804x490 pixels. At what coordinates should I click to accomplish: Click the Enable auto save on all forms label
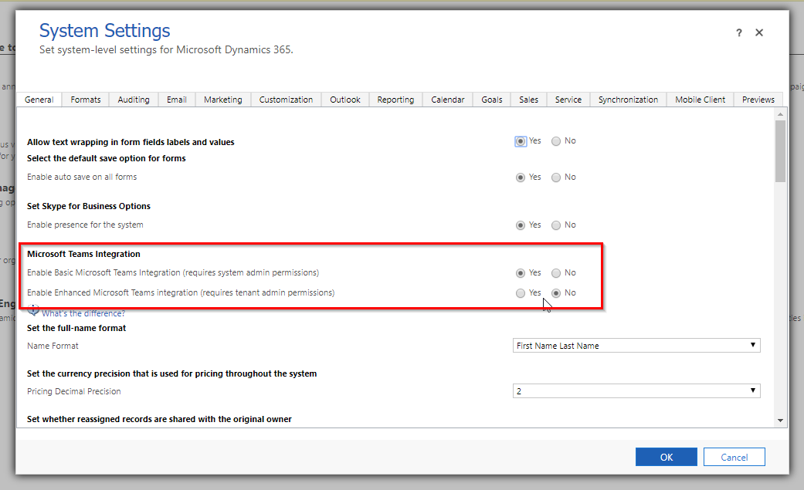click(x=82, y=177)
